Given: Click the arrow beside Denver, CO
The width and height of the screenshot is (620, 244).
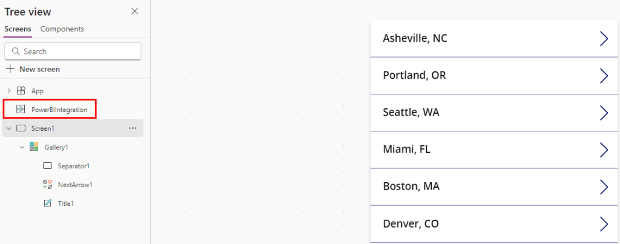Looking at the screenshot, I should [x=603, y=224].
